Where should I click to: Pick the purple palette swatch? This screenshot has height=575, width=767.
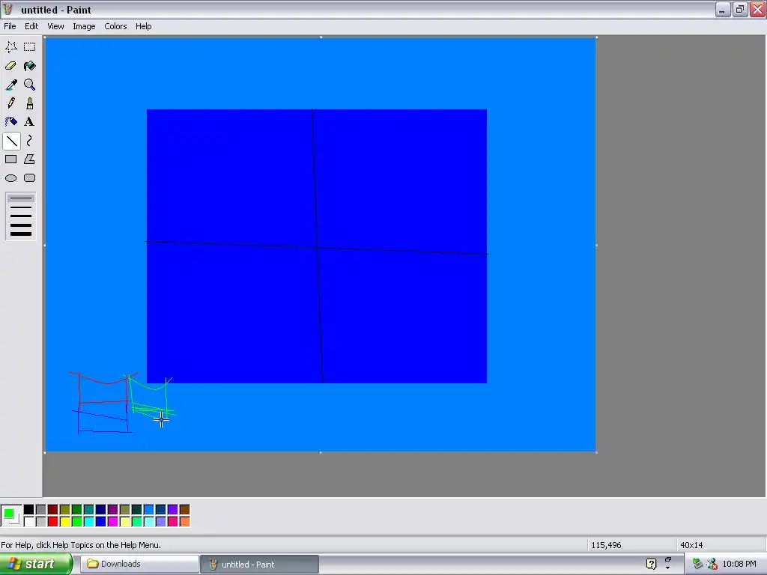[112, 510]
